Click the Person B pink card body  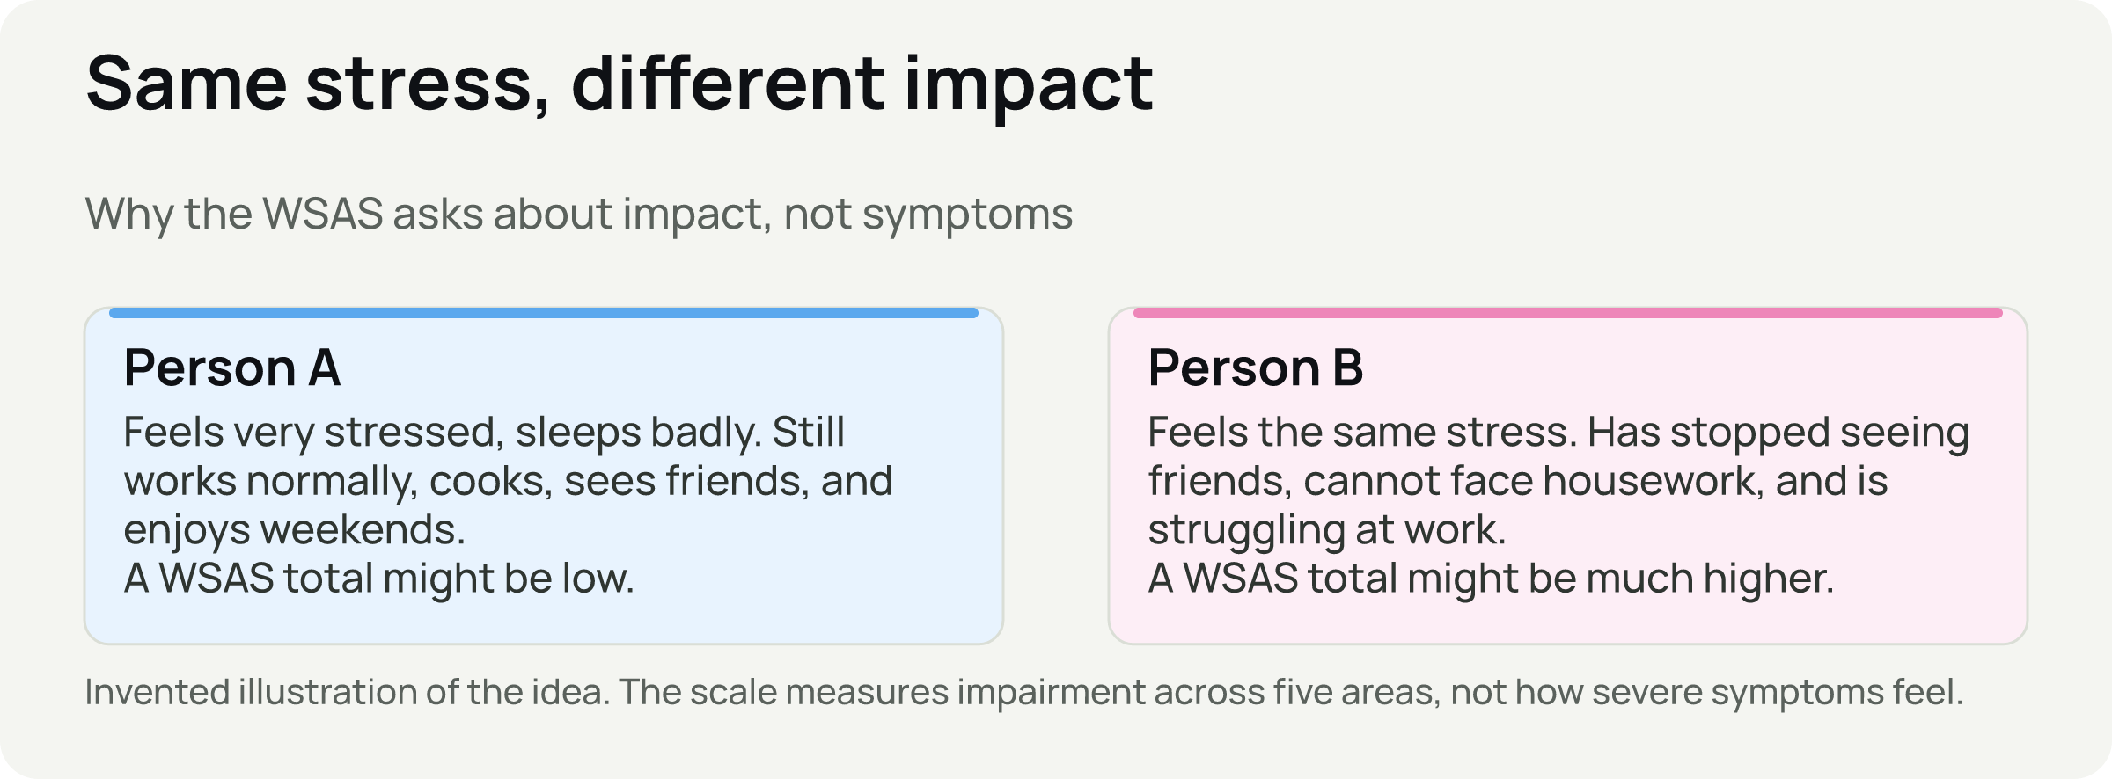click(1568, 476)
